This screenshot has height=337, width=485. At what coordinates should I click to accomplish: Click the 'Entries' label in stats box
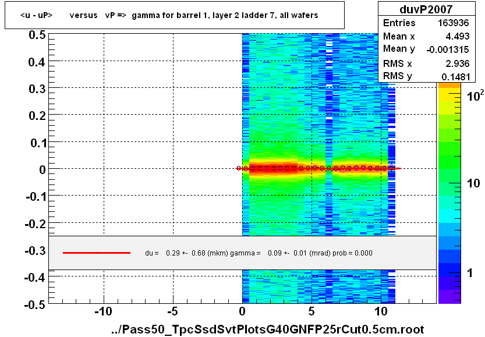[x=399, y=23]
